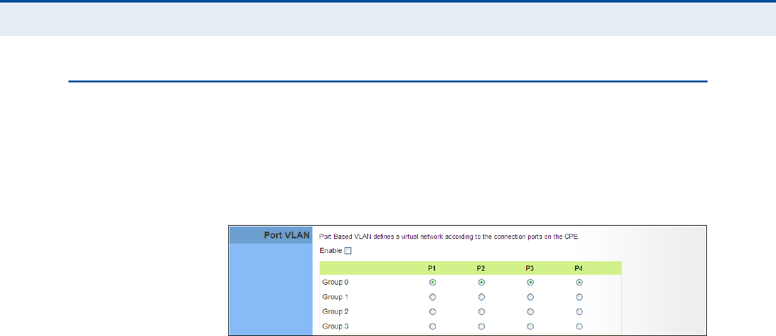Assign port P3 to Group 1
776x336 pixels.
(531, 297)
